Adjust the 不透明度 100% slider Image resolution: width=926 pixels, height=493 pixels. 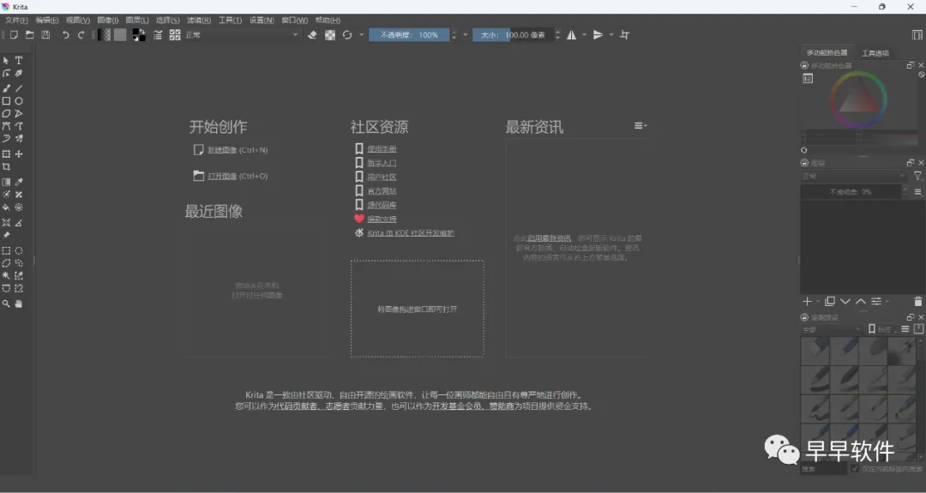[x=409, y=35]
